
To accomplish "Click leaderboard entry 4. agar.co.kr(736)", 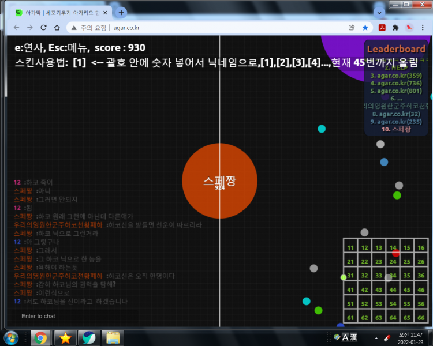I will click(396, 83).
